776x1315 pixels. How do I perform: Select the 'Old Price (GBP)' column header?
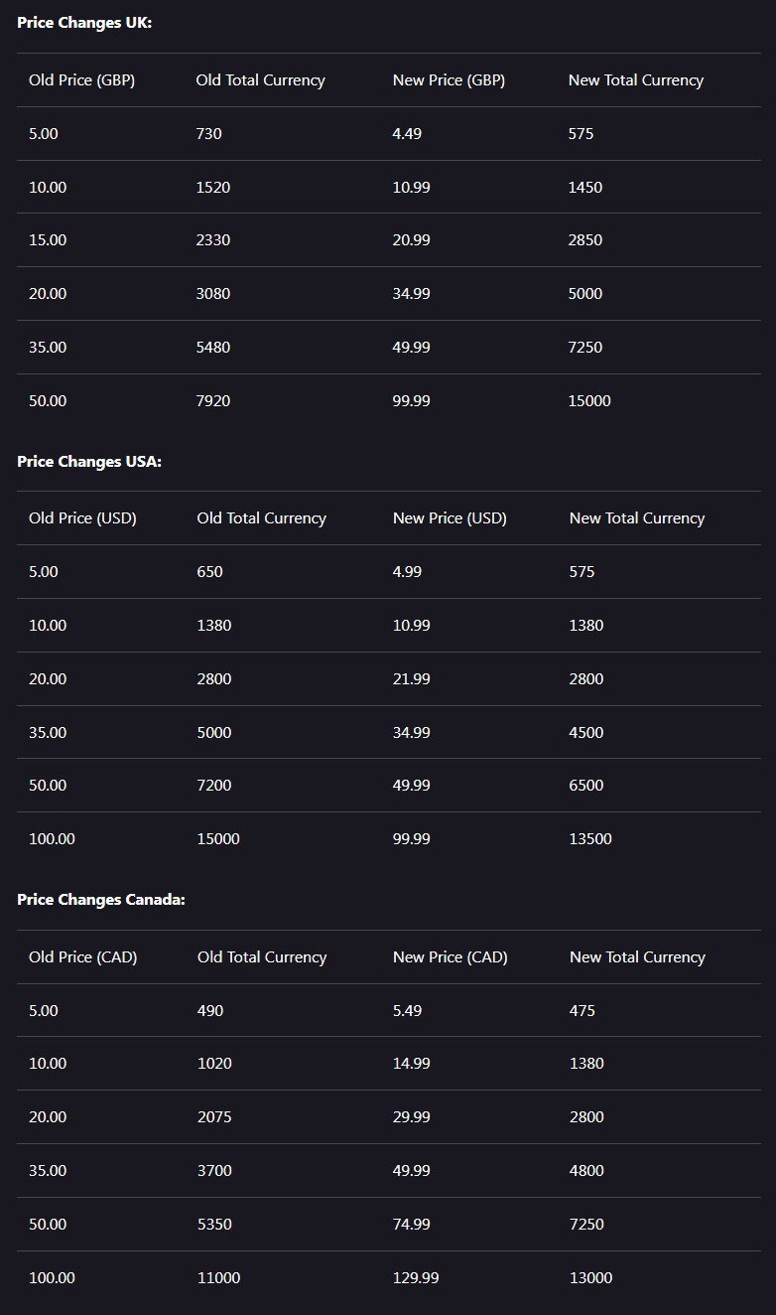pyautogui.click(x=81, y=80)
